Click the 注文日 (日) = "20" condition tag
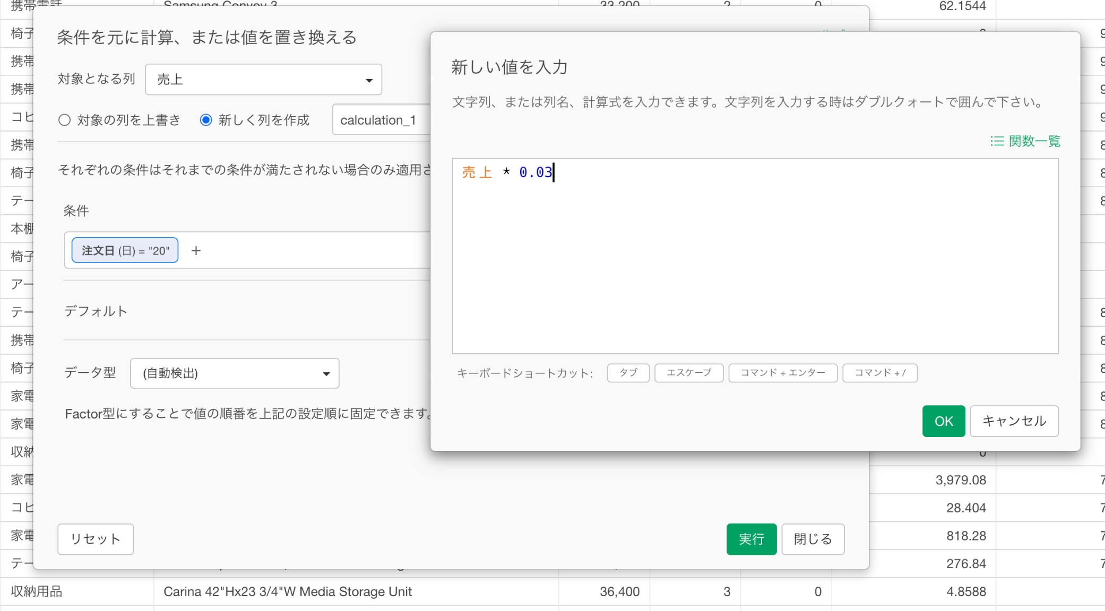The height and width of the screenshot is (611, 1105). [x=125, y=250]
